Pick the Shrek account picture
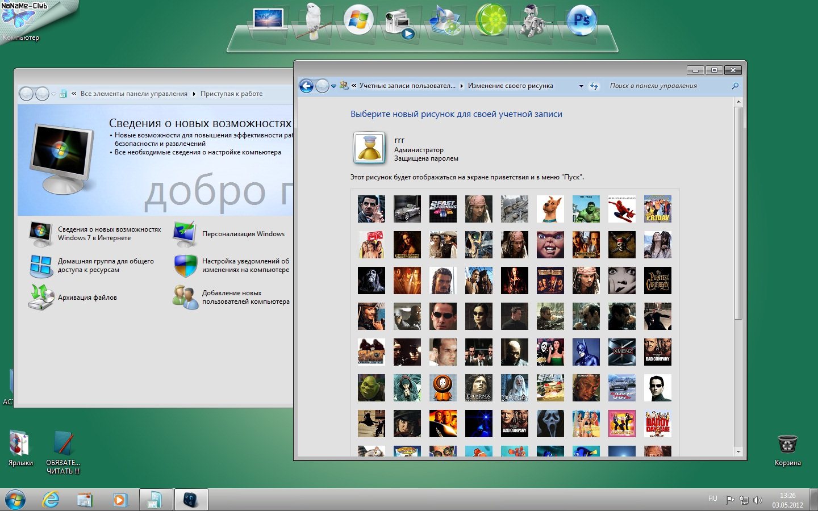The width and height of the screenshot is (818, 511). pos(372,388)
